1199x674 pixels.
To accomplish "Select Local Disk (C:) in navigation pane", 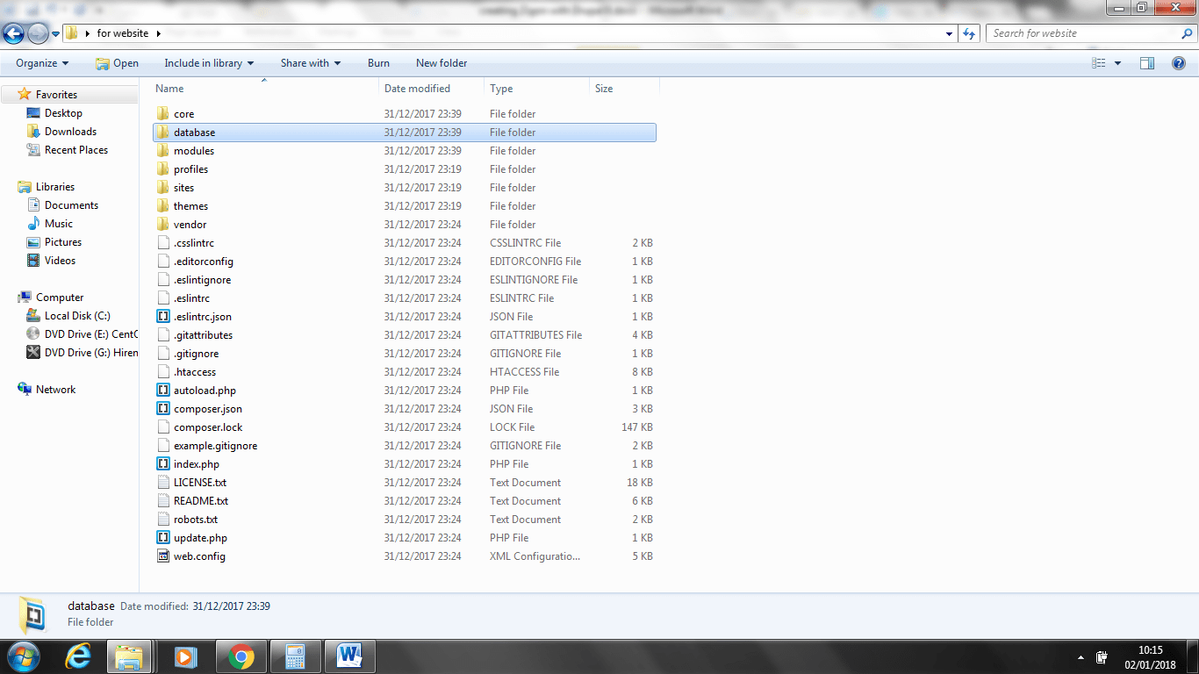I will 77,316.
